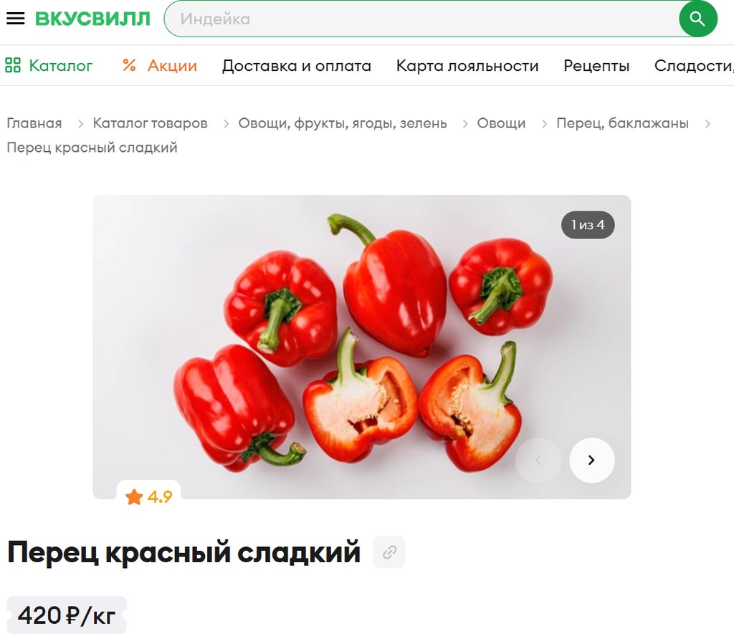Copy product link via chain icon
This screenshot has width=734, height=636.
pyautogui.click(x=389, y=551)
